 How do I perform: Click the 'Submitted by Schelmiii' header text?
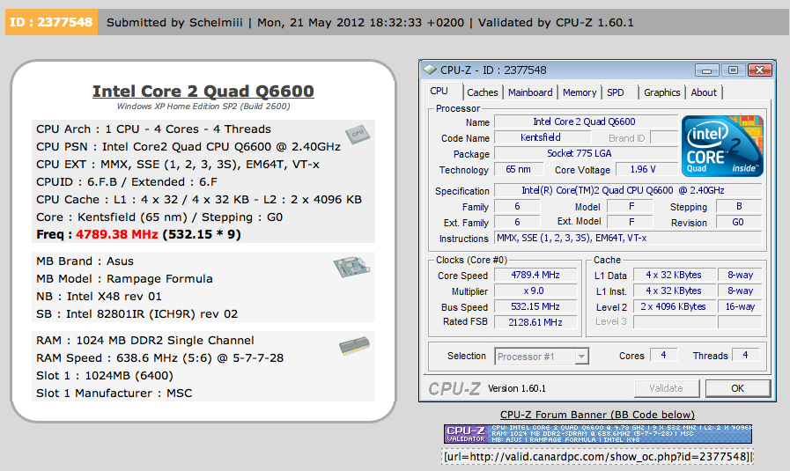point(174,22)
